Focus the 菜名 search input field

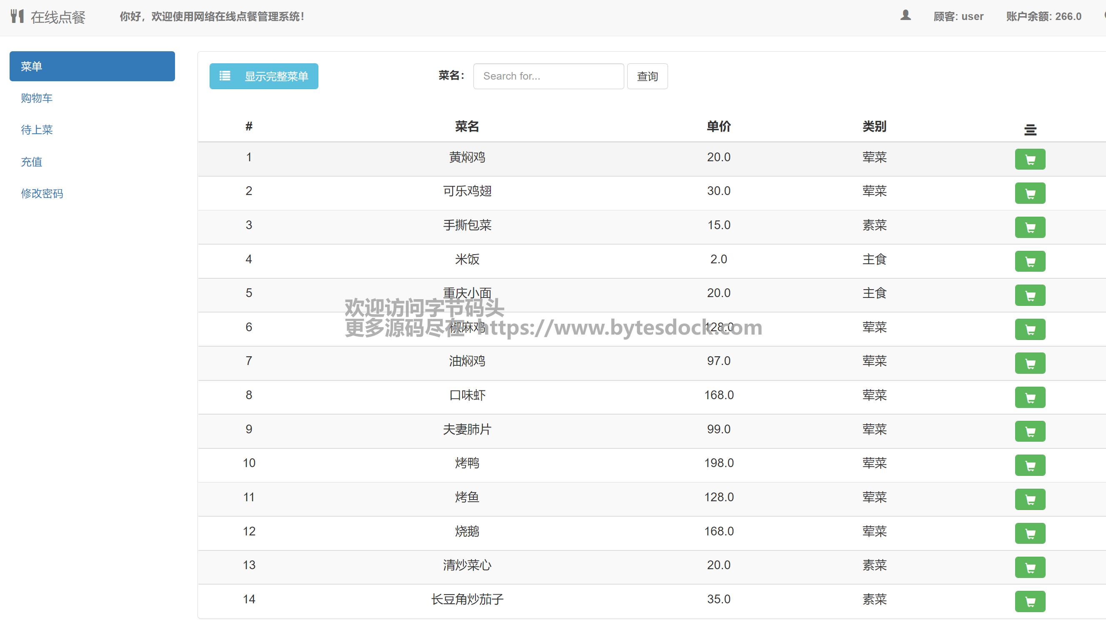pyautogui.click(x=548, y=76)
